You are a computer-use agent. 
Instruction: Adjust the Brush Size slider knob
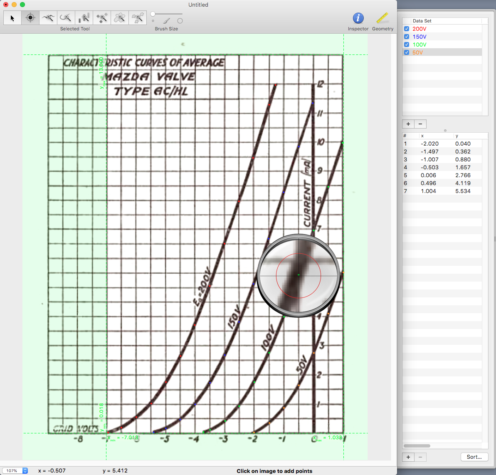pyautogui.click(x=153, y=14)
